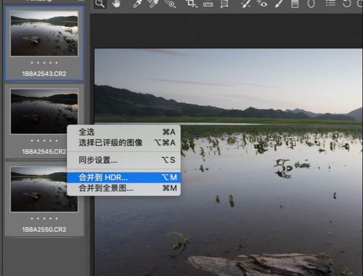Choose 选择已评级的图像 menu entry
This screenshot has width=363, height=276.
124,143
